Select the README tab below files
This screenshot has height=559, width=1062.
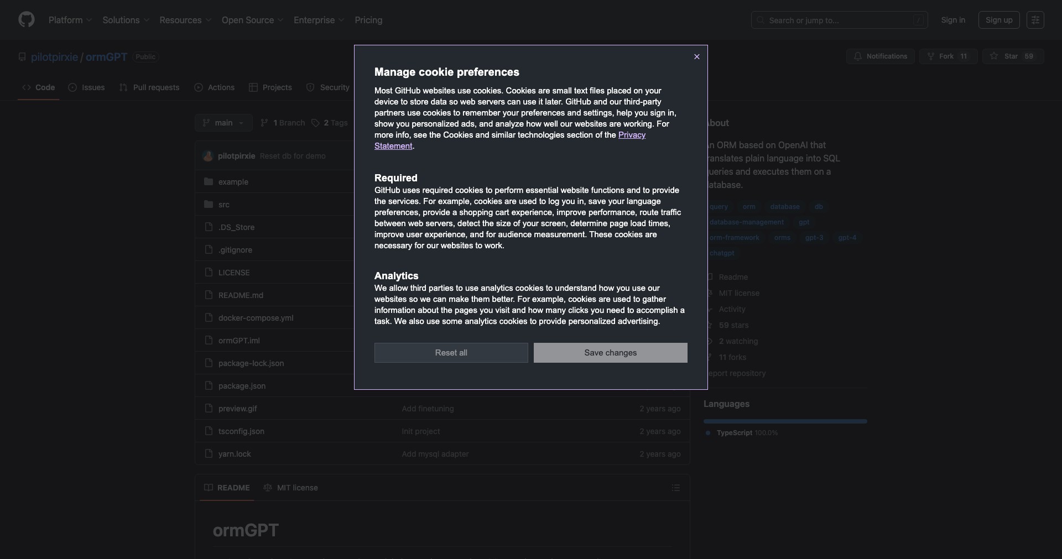tap(227, 488)
